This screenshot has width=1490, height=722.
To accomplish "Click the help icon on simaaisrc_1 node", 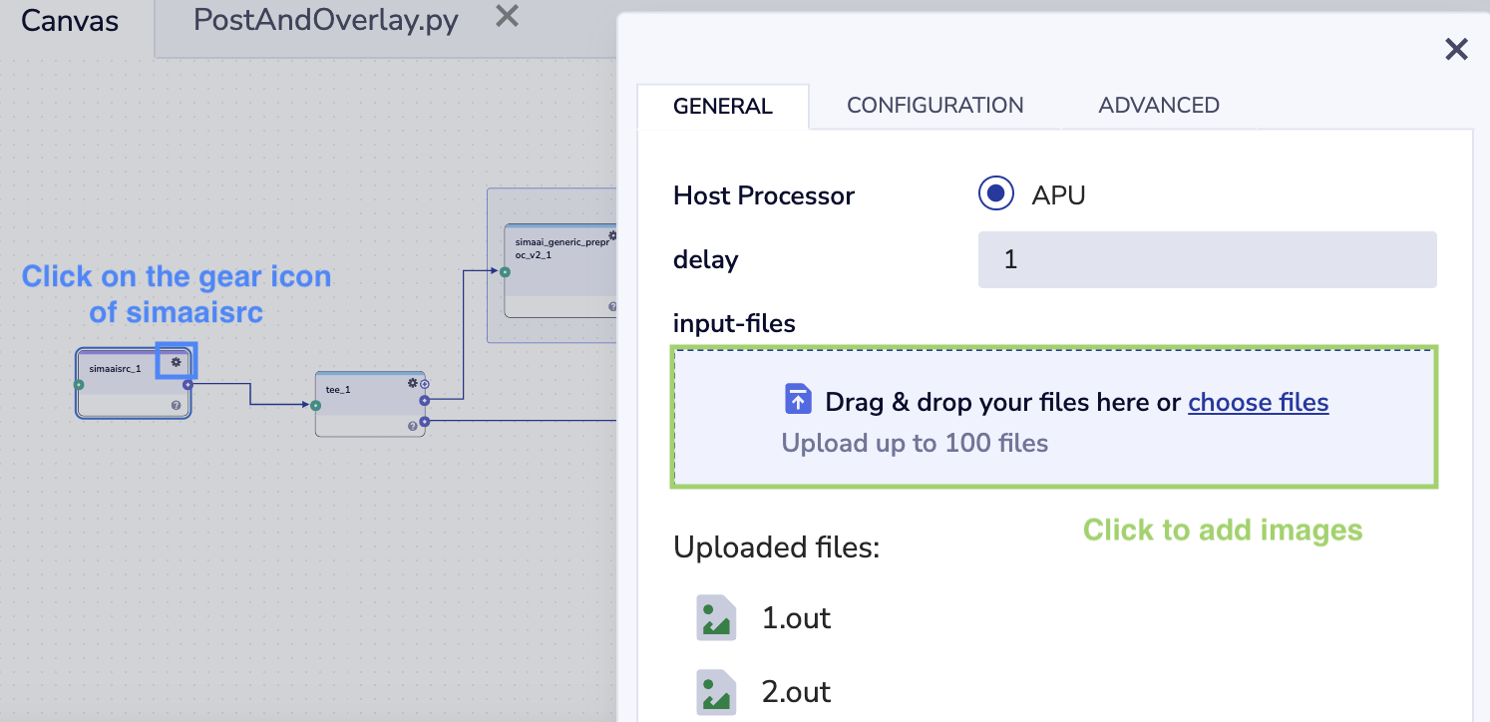I will coord(177,405).
